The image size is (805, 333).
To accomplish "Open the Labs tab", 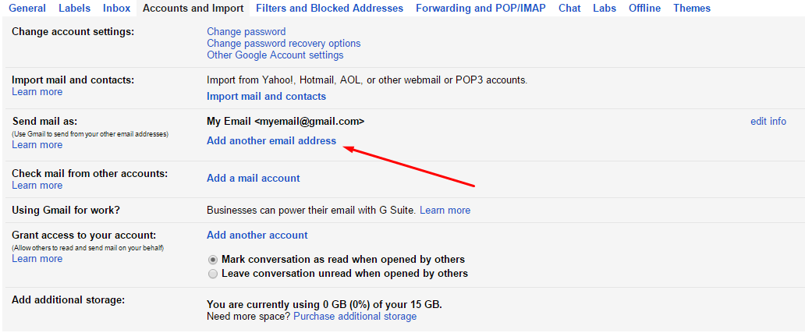I will pyautogui.click(x=605, y=9).
